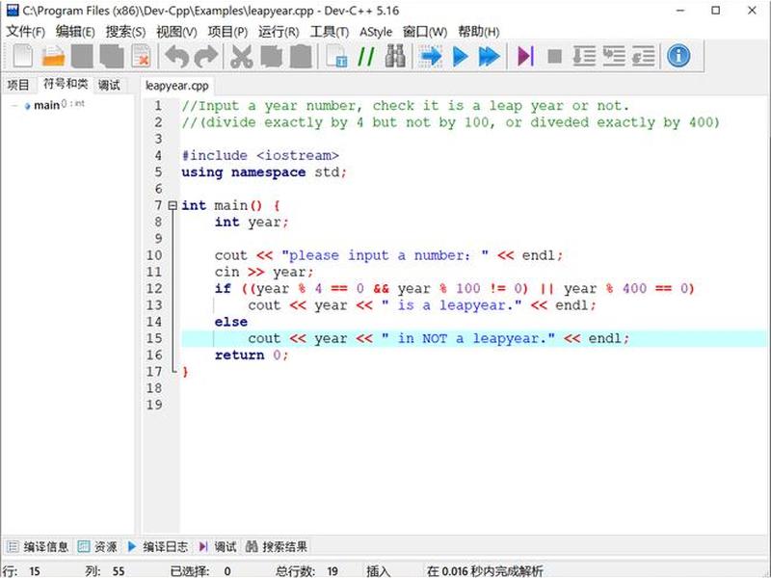
Task: Compile with the blue arrow icon
Action: click(x=431, y=56)
